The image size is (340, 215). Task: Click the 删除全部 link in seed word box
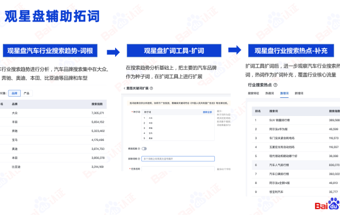[208, 112]
